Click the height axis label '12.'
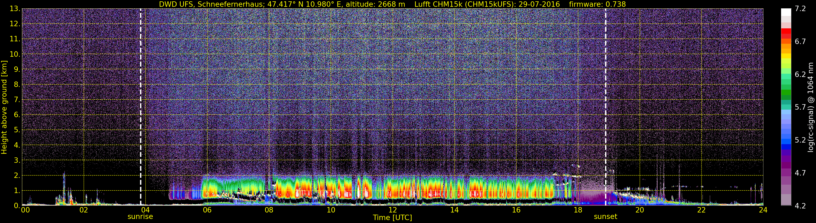Viewport: 816px width, 223px height. 15,24
